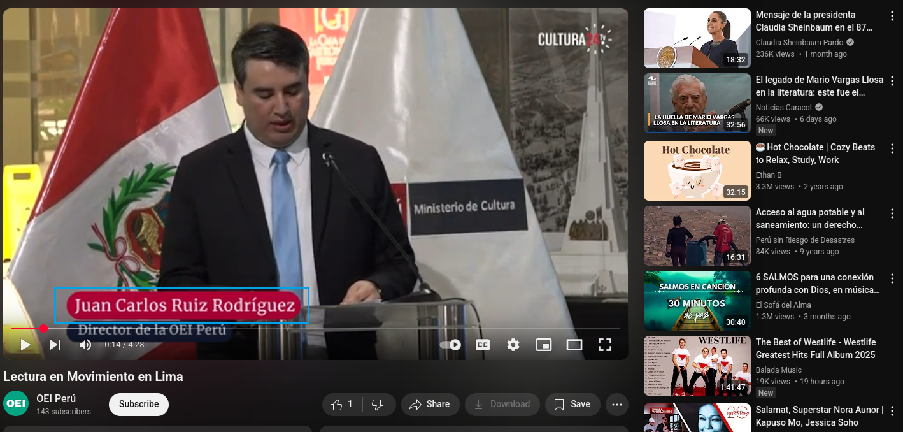Share this video
The height and width of the screenshot is (432, 903).
pos(430,405)
